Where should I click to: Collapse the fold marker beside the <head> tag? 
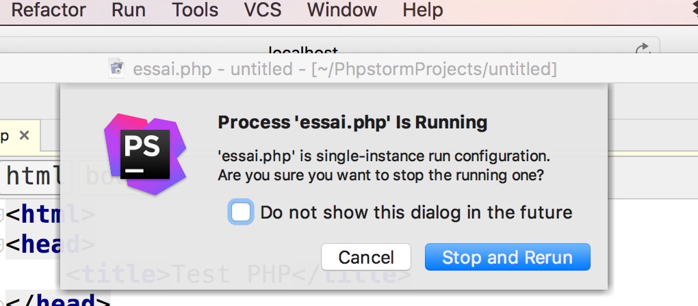(x=2, y=243)
